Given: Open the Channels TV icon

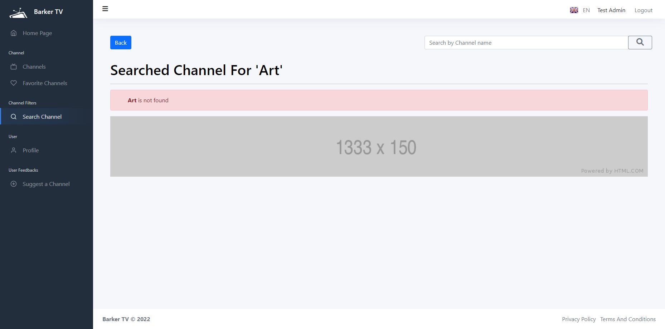Looking at the screenshot, I should click(14, 67).
